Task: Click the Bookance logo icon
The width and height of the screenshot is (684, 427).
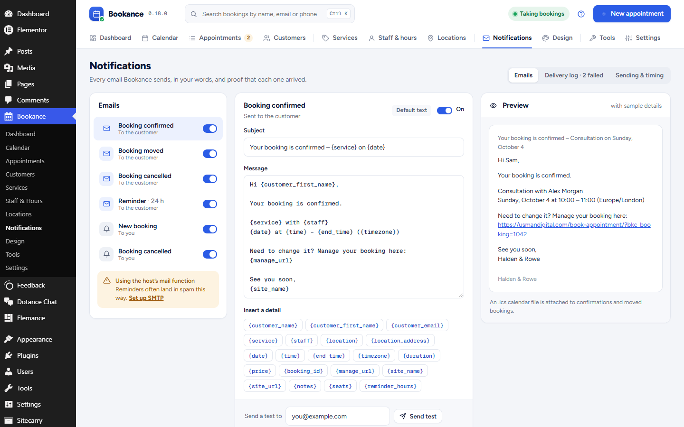Action: 96,14
